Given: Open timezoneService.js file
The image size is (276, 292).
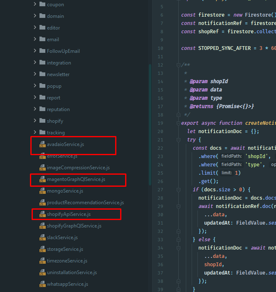Looking at the screenshot, I should pyautogui.click(x=67, y=261).
